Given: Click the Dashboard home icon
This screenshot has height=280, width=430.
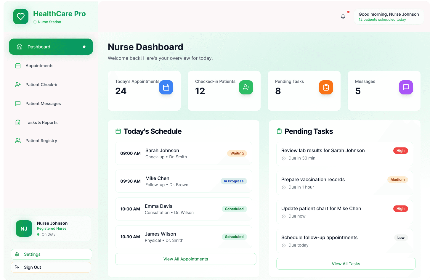Looking at the screenshot, I should pos(20,47).
